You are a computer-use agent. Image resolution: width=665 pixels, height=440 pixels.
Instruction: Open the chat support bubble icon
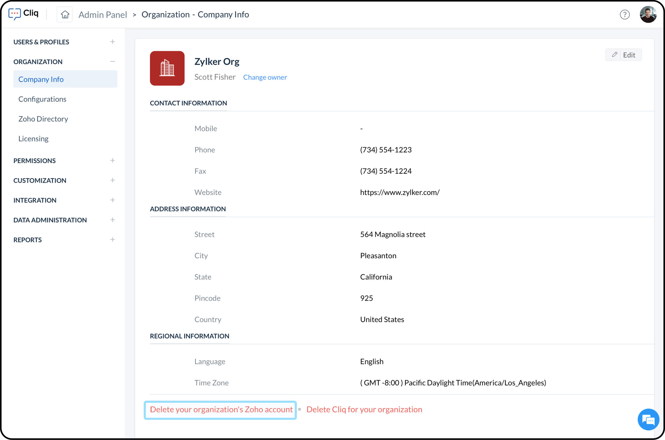pyautogui.click(x=648, y=420)
